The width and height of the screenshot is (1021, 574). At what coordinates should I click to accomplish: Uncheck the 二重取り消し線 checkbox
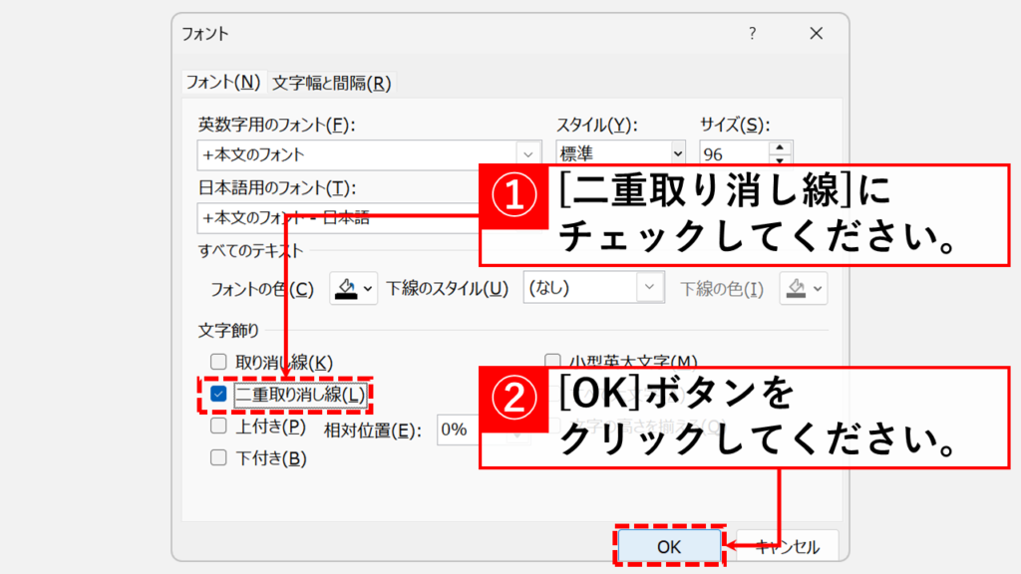tap(218, 395)
